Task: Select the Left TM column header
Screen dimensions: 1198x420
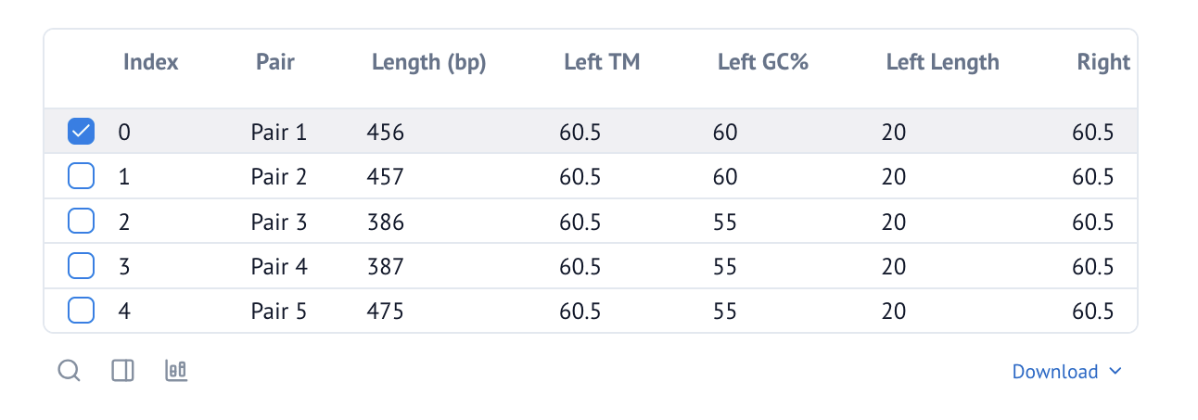Action: click(602, 62)
